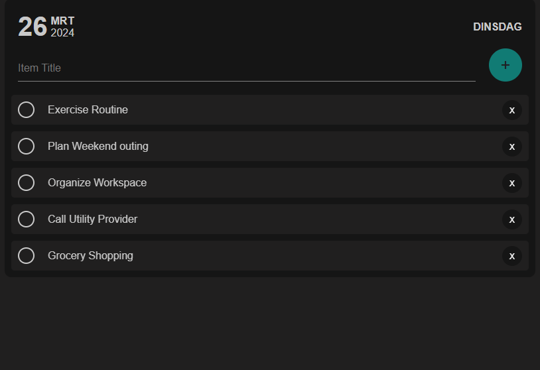The width and height of the screenshot is (540, 370).
Task: Check off Plan Weekend outing circle
Action: click(27, 147)
